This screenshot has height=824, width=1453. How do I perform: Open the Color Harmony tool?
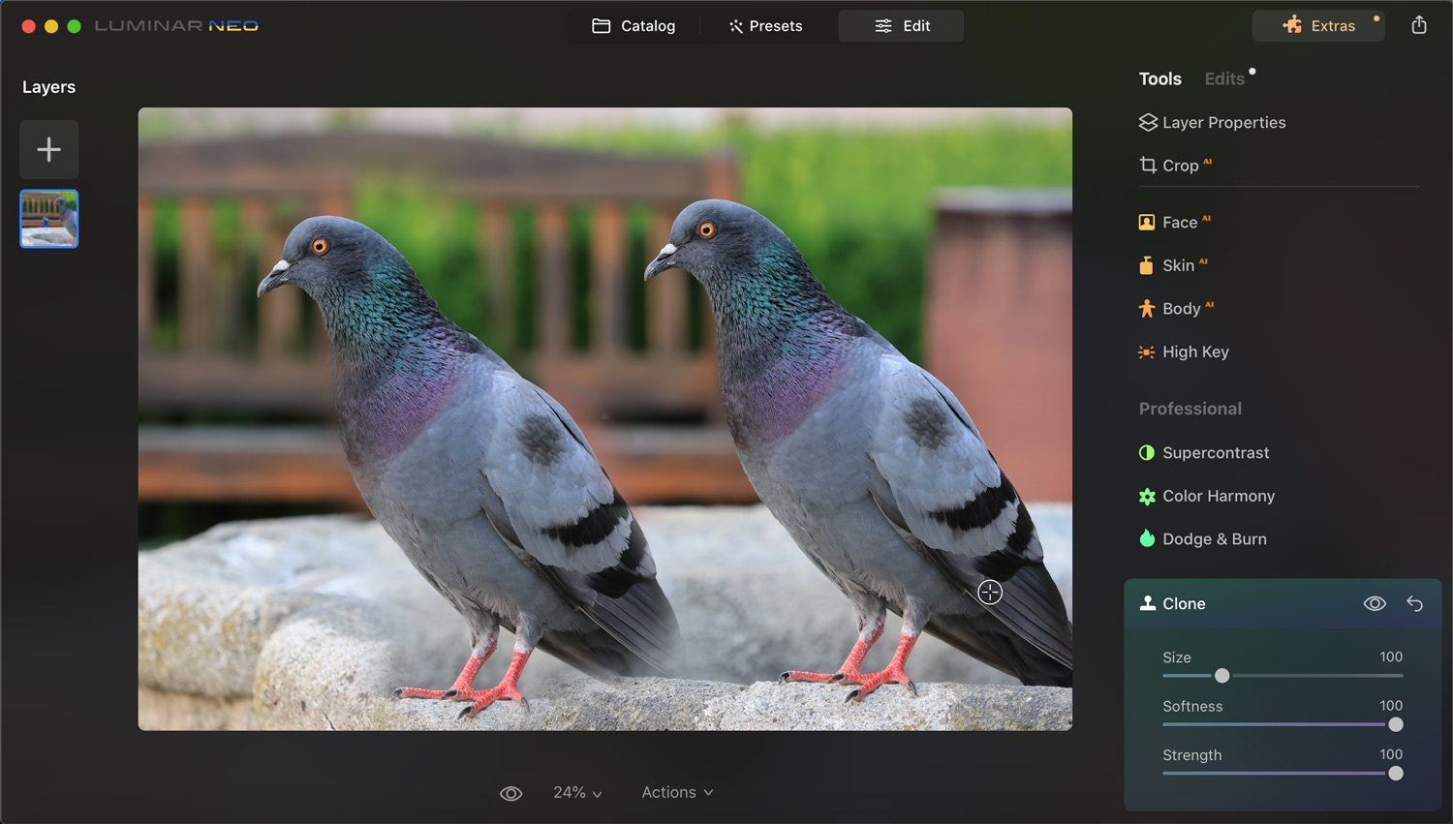pyautogui.click(x=1218, y=496)
